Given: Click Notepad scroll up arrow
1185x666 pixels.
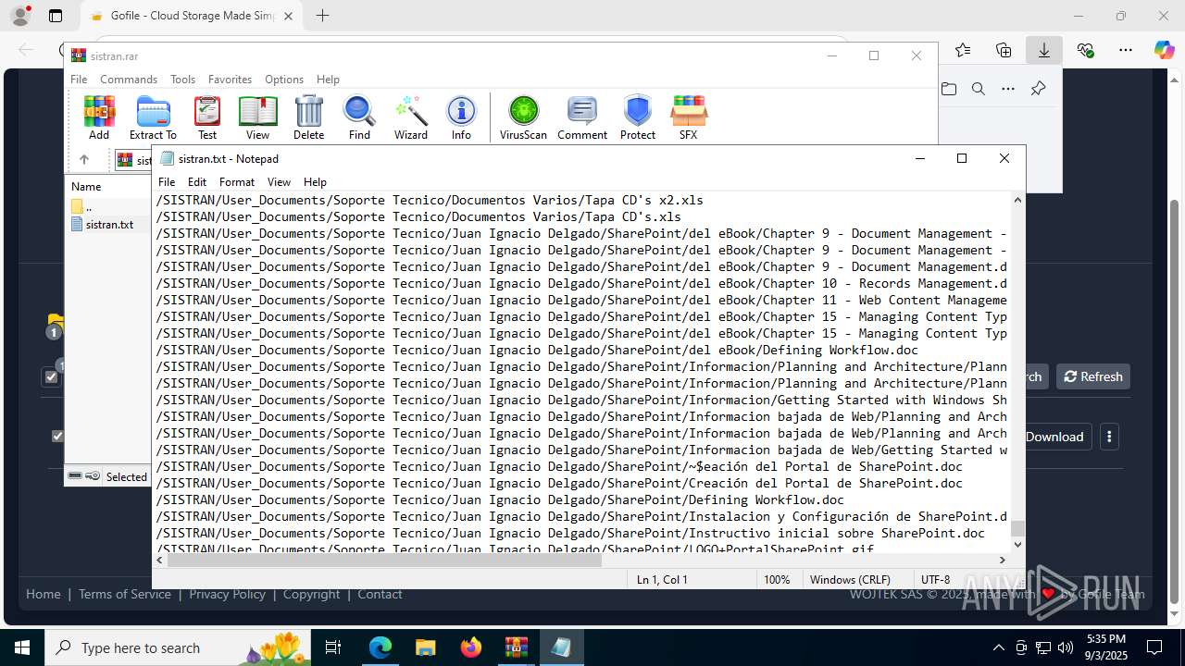Looking at the screenshot, I should 1017,200.
